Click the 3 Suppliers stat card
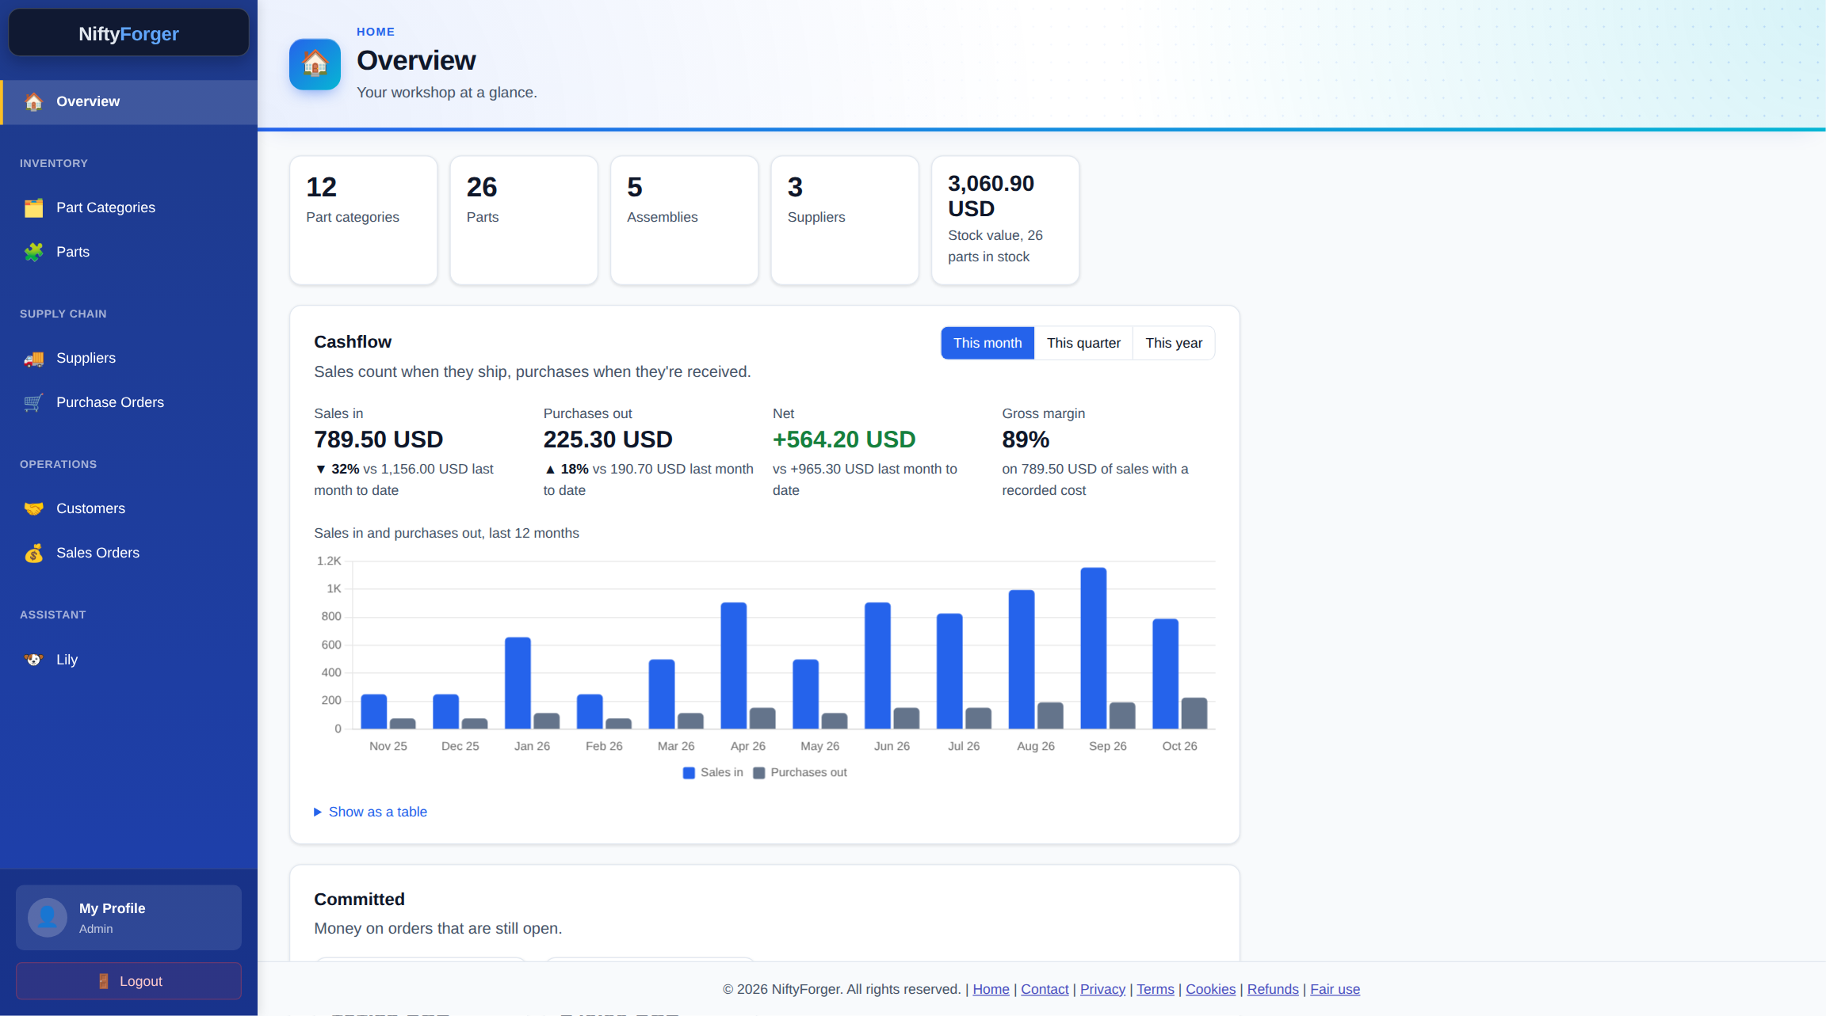Image resolution: width=1826 pixels, height=1016 pixels. click(845, 220)
